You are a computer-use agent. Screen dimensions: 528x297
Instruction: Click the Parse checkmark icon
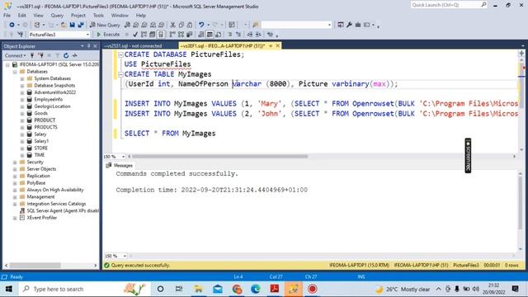coord(135,35)
